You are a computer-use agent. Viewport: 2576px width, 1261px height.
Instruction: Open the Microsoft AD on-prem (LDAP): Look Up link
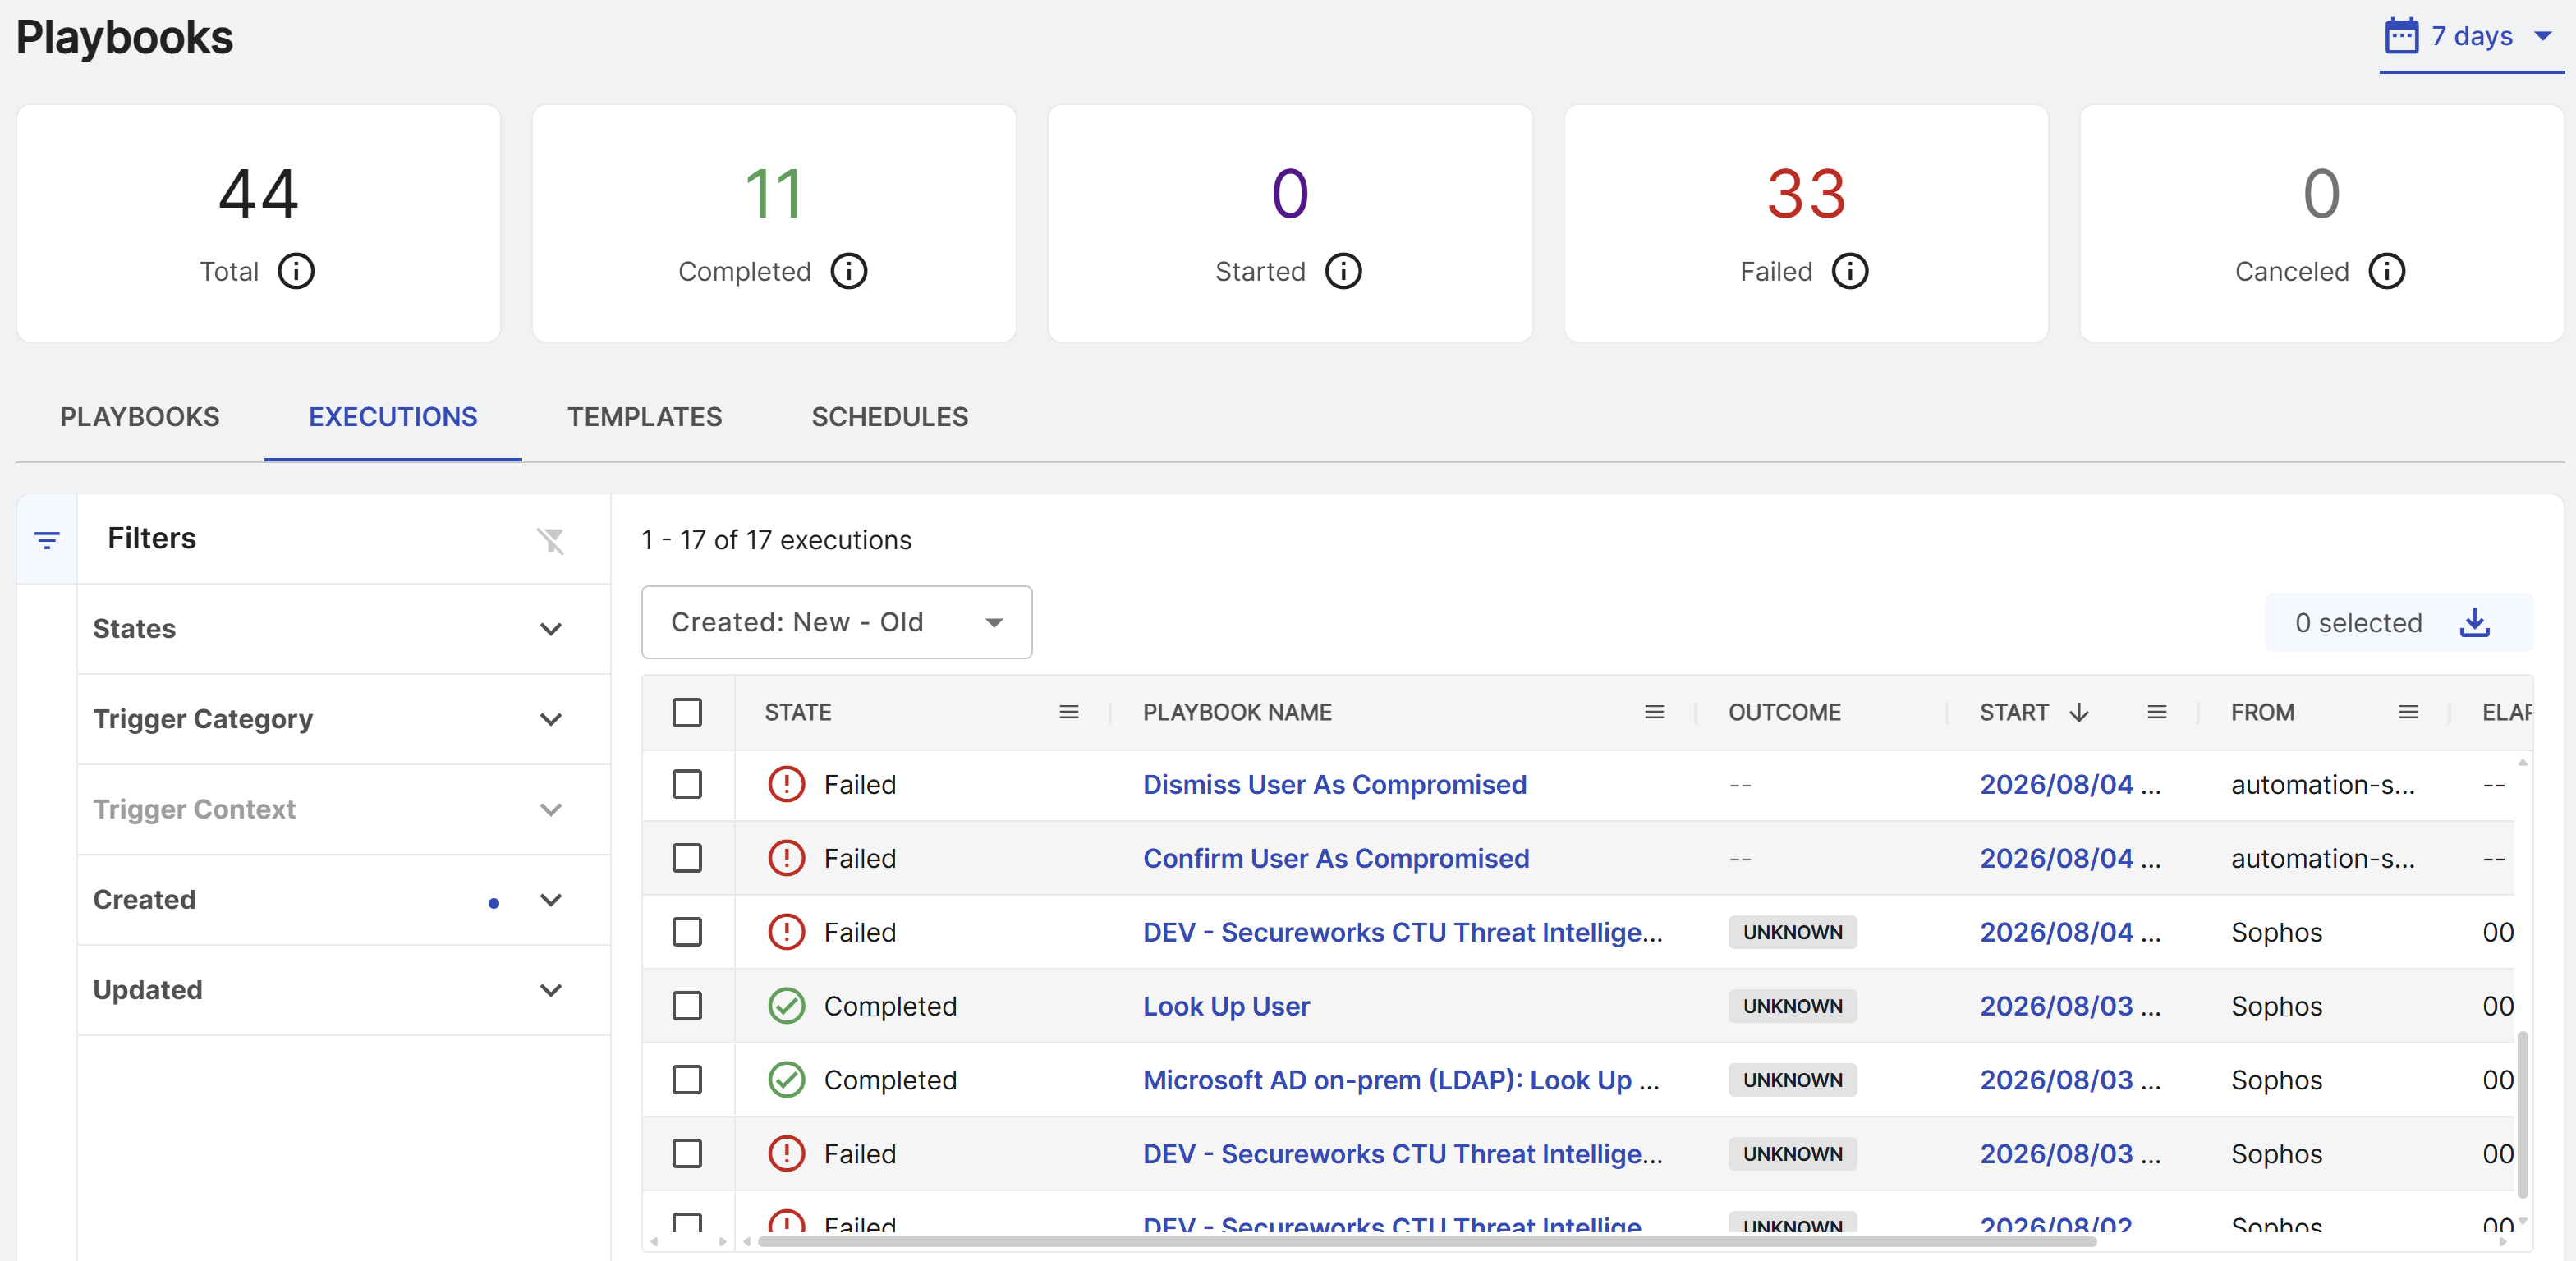(x=1401, y=1080)
